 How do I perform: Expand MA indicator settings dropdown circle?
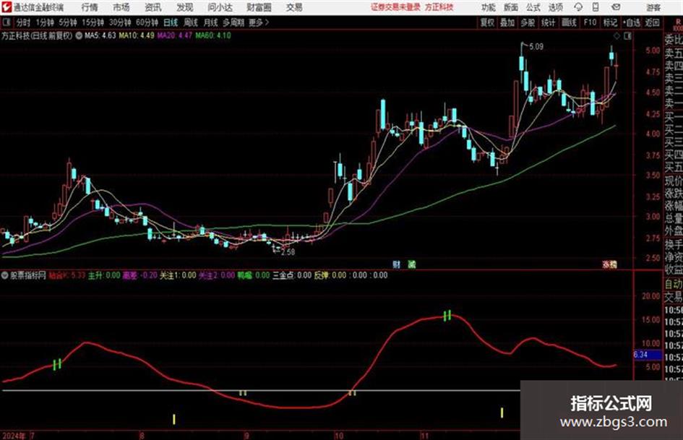pyautogui.click(x=79, y=35)
